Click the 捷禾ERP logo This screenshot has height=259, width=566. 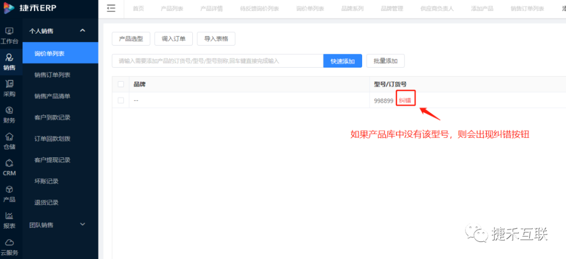pyautogui.click(x=30, y=8)
